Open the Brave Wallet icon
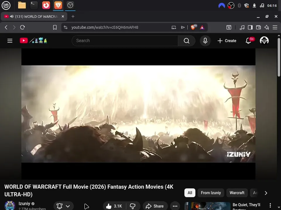This screenshot has width=281, height=210. pos(258,27)
